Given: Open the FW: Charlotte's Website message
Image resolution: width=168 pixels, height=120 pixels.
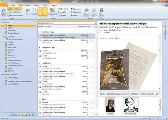Looking at the screenshot, I should click(66, 67).
